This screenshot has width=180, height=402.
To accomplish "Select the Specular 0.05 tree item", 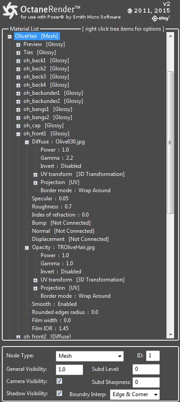I will pyautogui.click(x=50, y=199).
